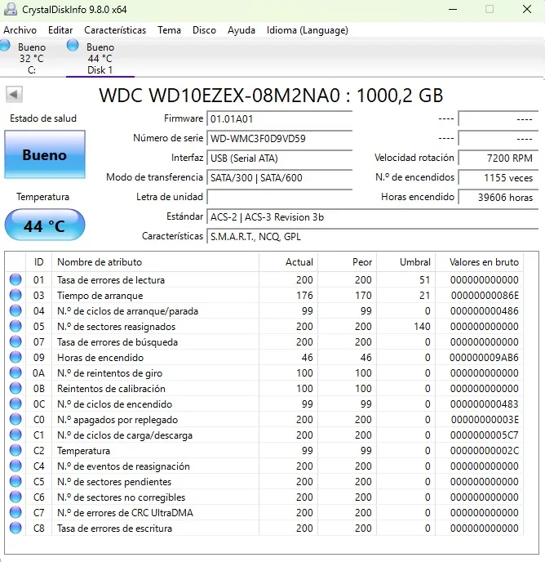Click the power-on count 1155 veces
The height and width of the screenshot is (562, 545).
(498, 178)
